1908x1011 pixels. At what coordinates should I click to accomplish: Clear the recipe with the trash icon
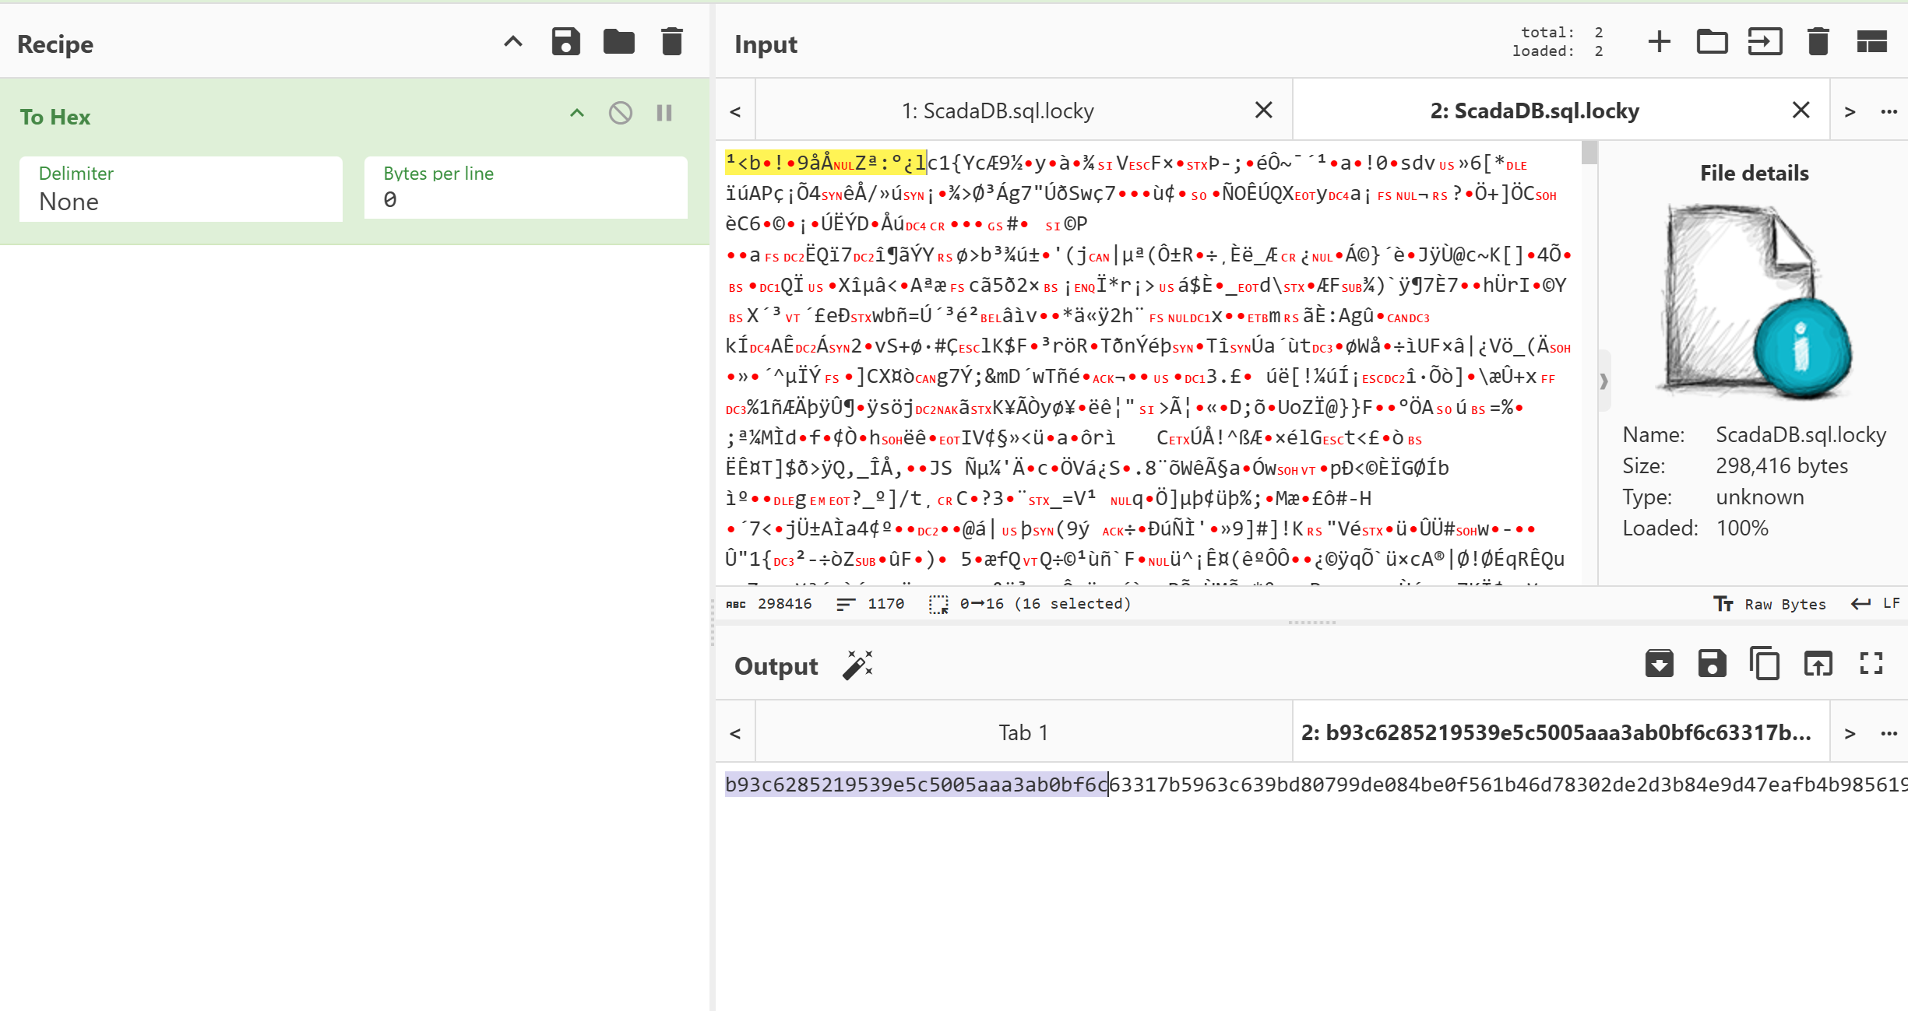pos(671,42)
